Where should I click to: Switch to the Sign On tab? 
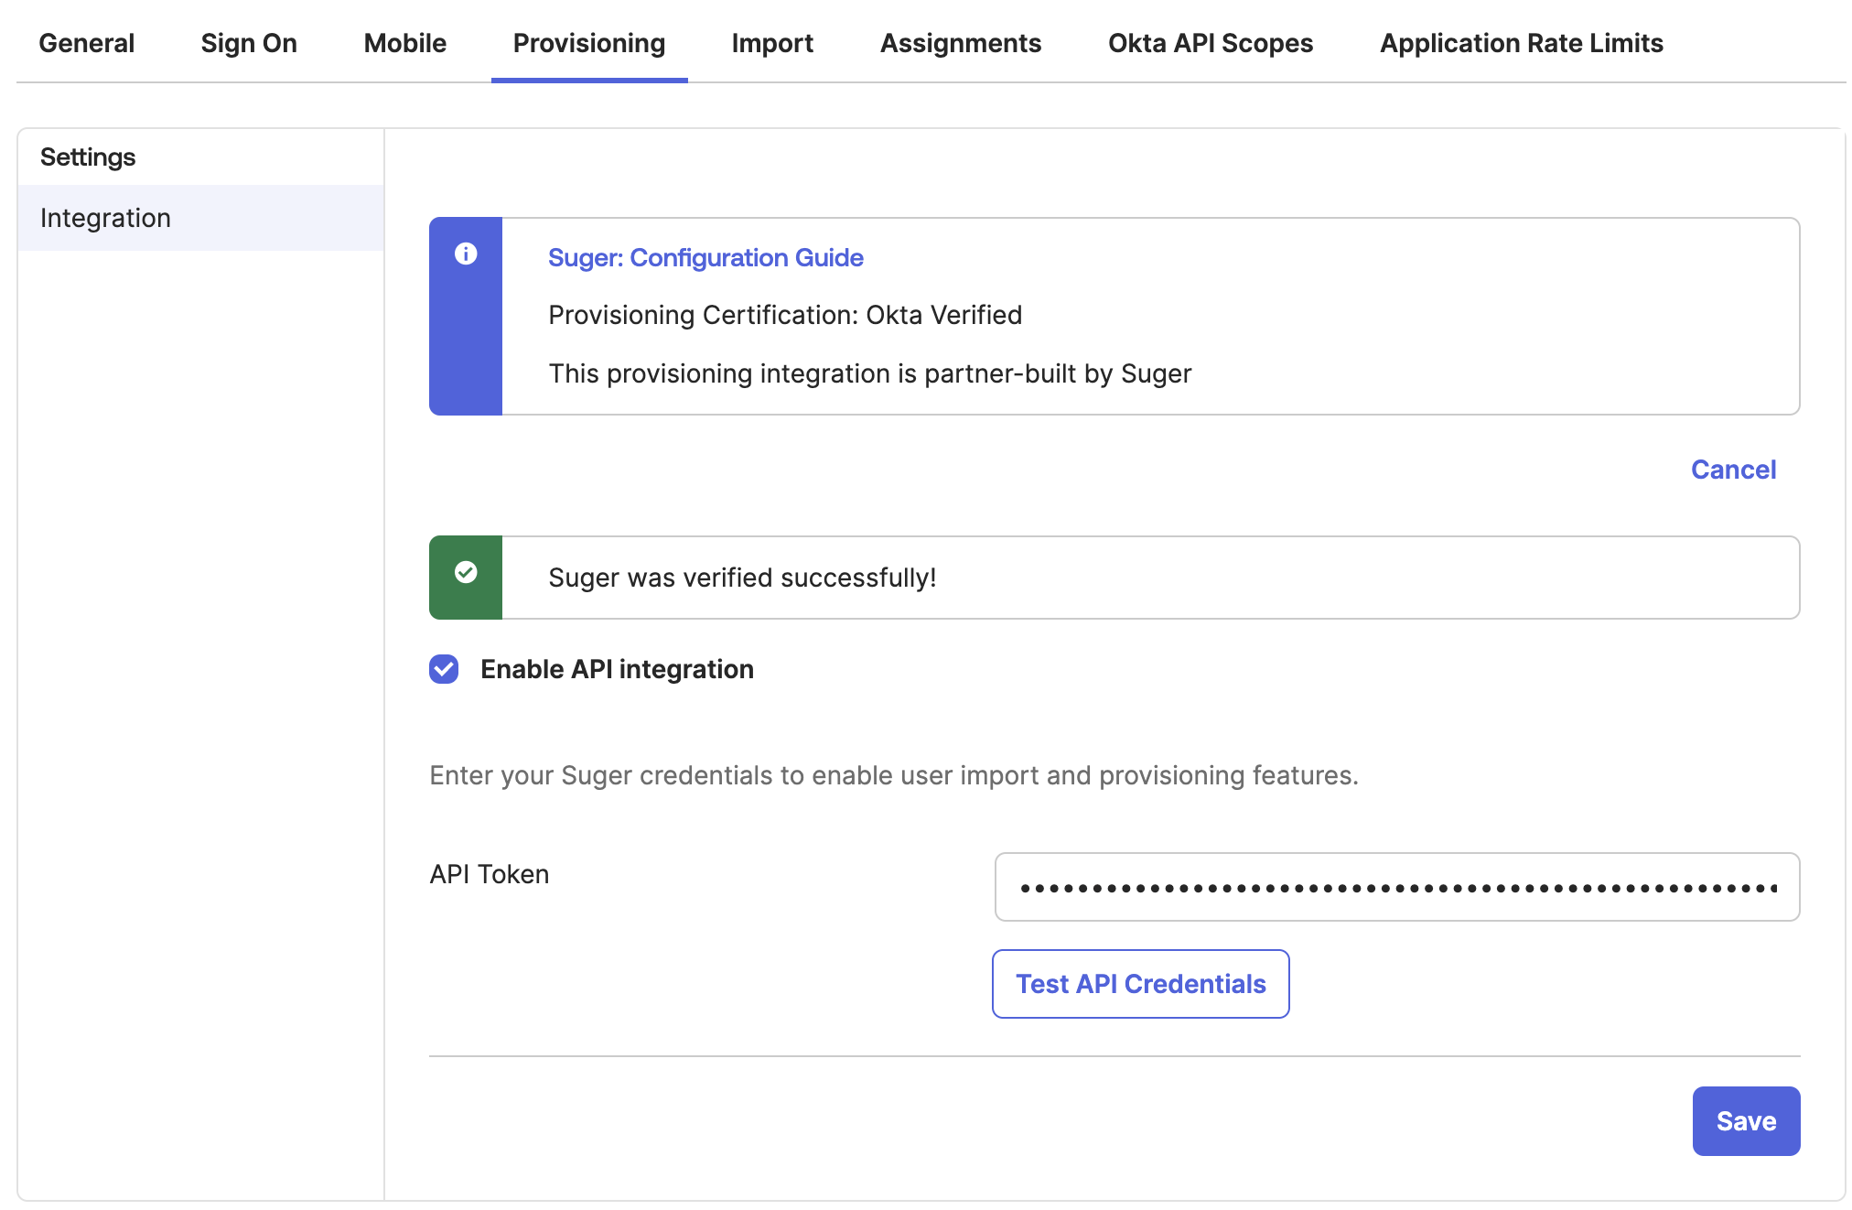(x=249, y=43)
